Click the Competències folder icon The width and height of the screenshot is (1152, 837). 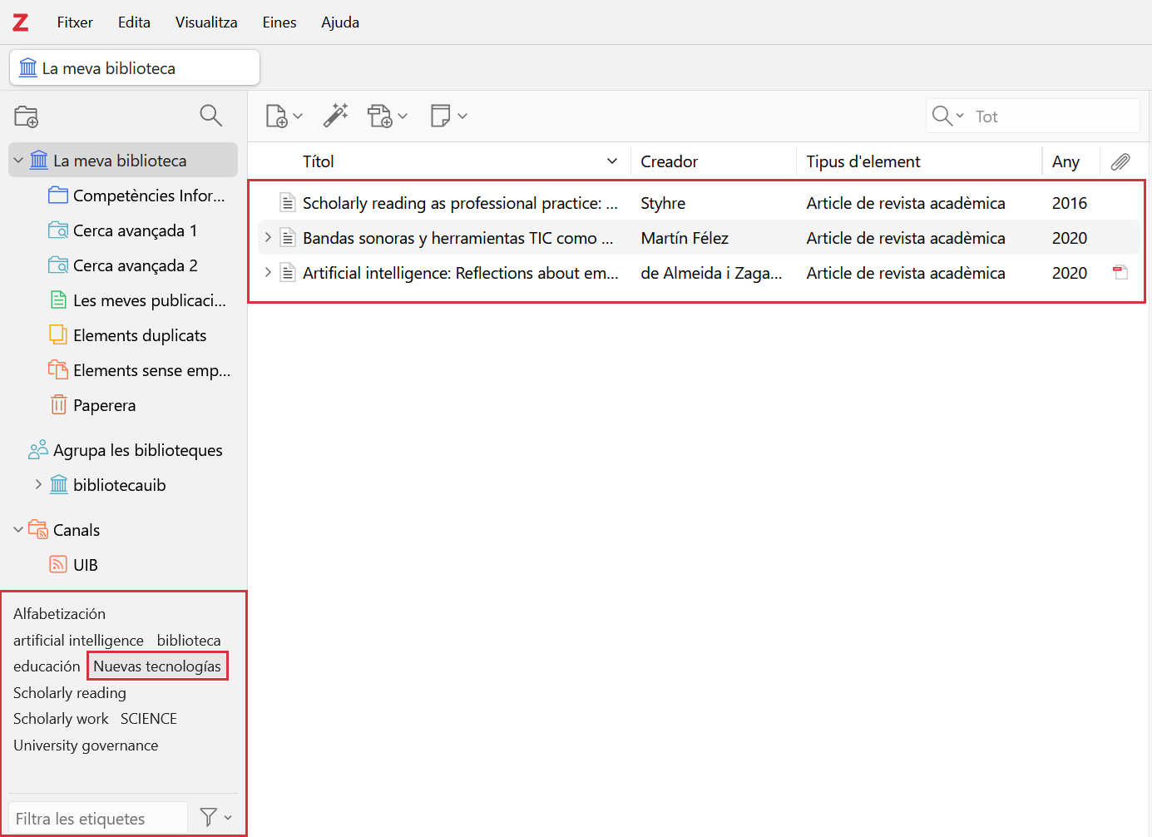58,196
